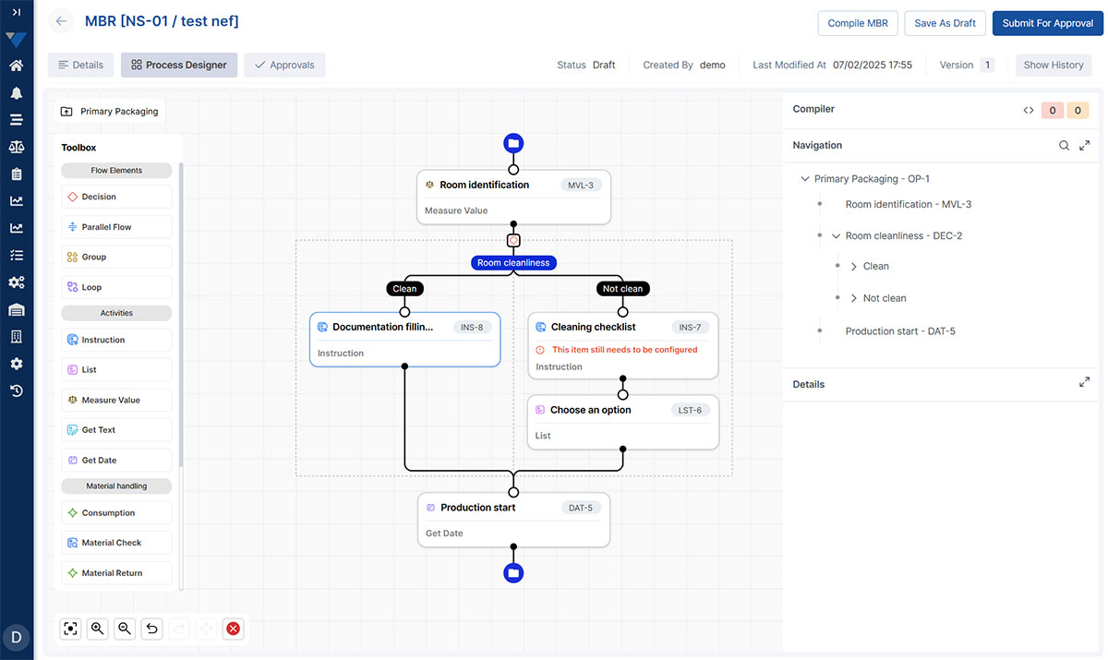Switch to the Process Designer tab
The image size is (1108, 660).
point(179,65)
